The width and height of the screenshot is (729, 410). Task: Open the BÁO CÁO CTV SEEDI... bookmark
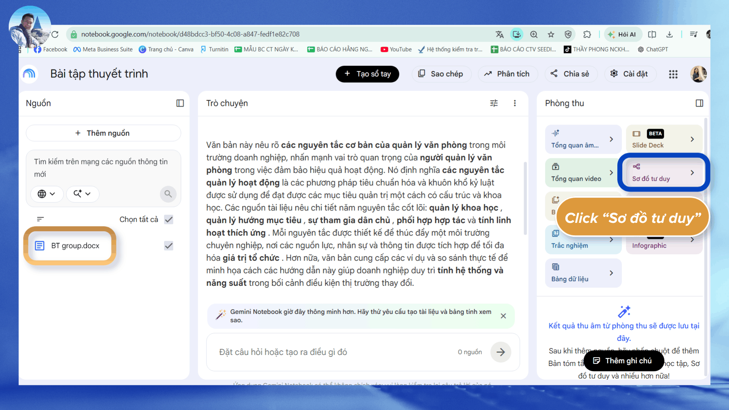coord(523,49)
